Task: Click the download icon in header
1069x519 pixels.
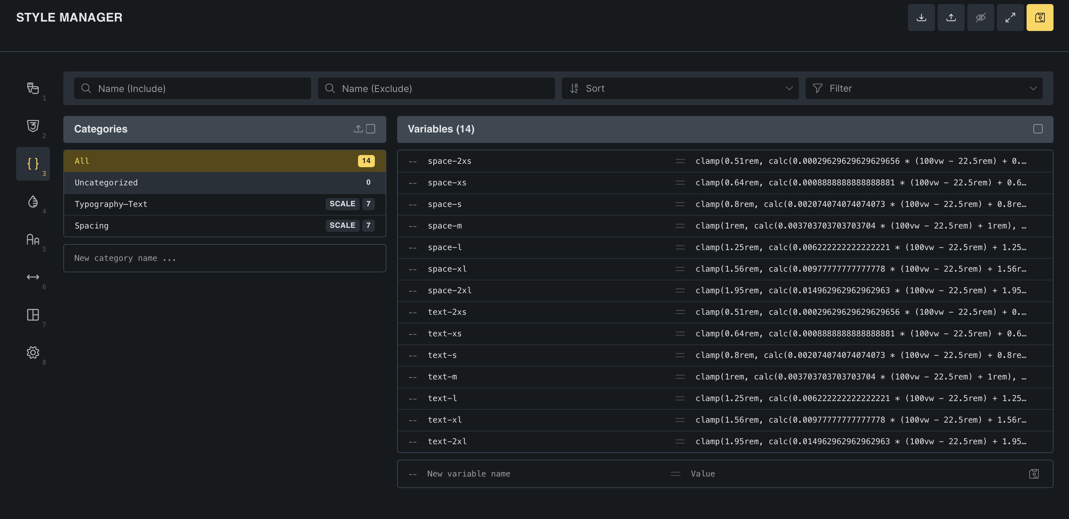Action: click(x=921, y=18)
